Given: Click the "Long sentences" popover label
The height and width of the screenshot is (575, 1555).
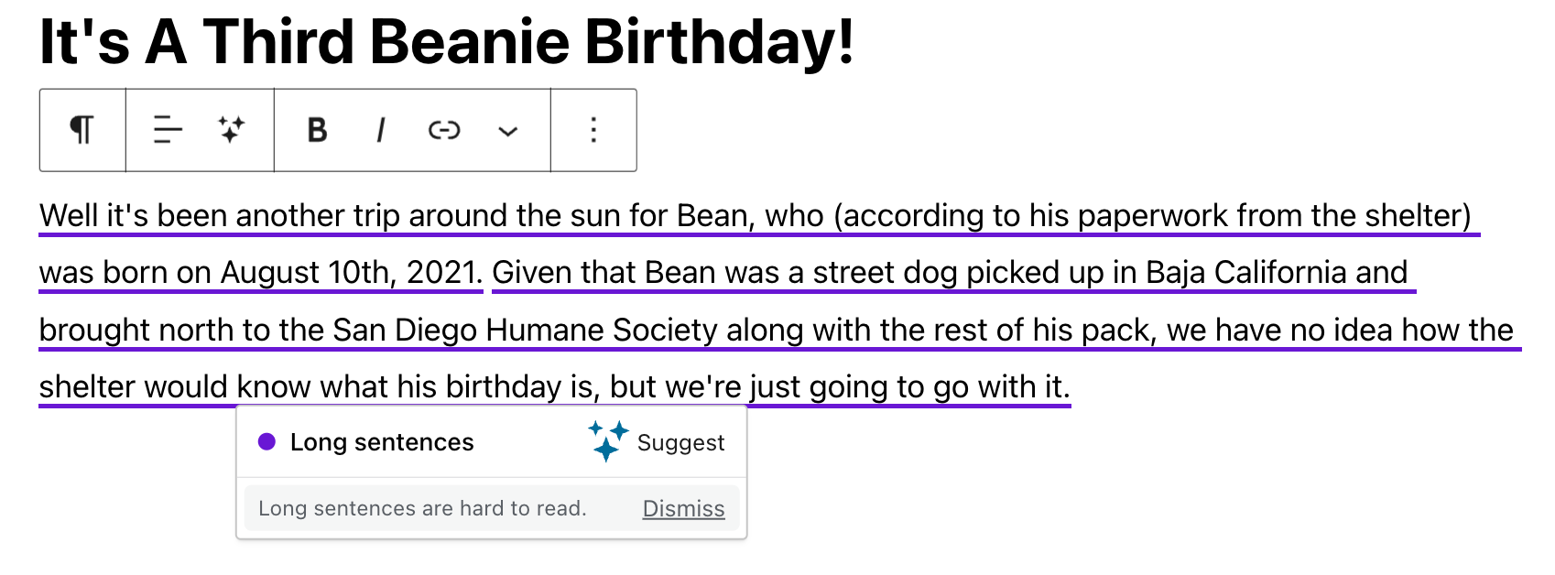Looking at the screenshot, I should 382,443.
